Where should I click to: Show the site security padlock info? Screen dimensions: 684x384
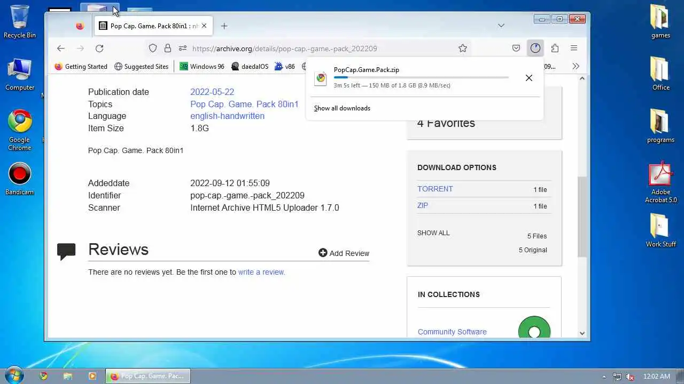pos(168,49)
